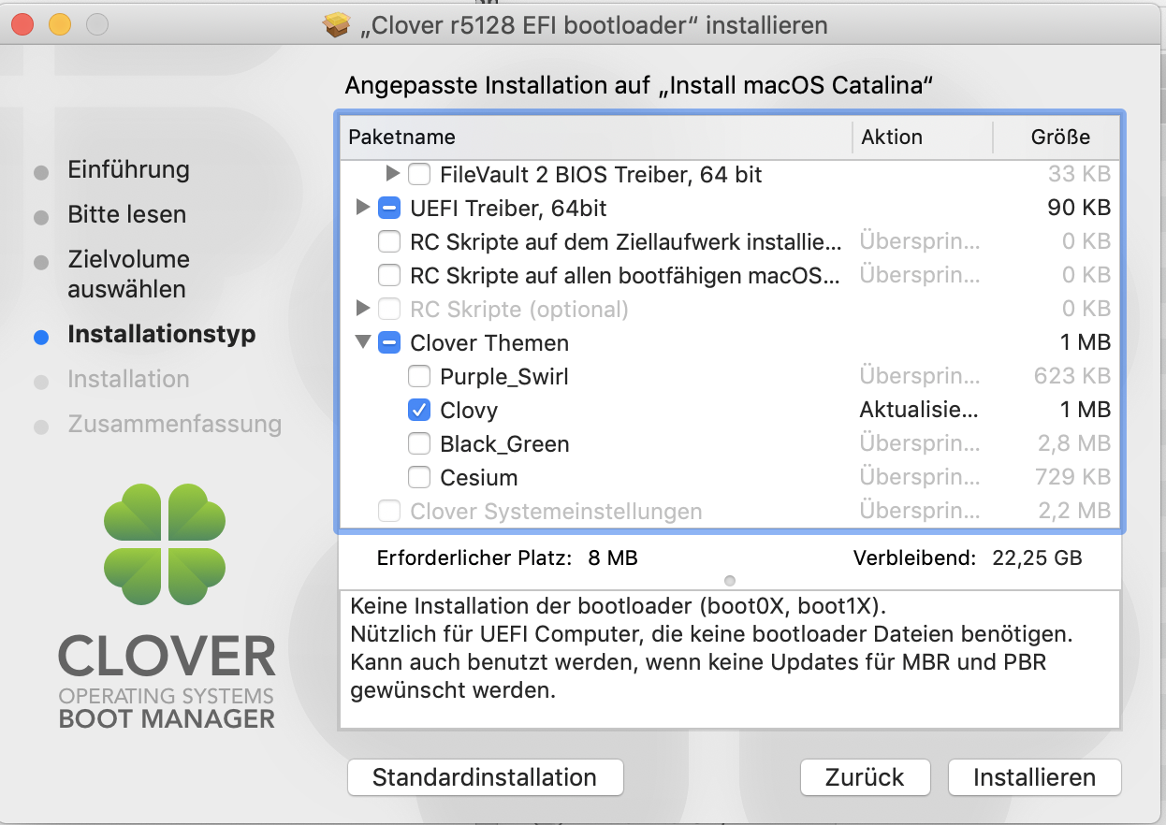Click the yellow minimize window button
The image size is (1166, 825).
pyautogui.click(x=60, y=25)
